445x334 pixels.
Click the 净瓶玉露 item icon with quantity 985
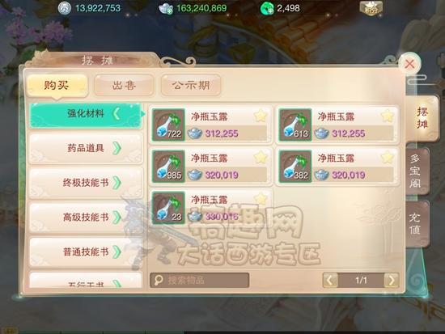point(168,167)
